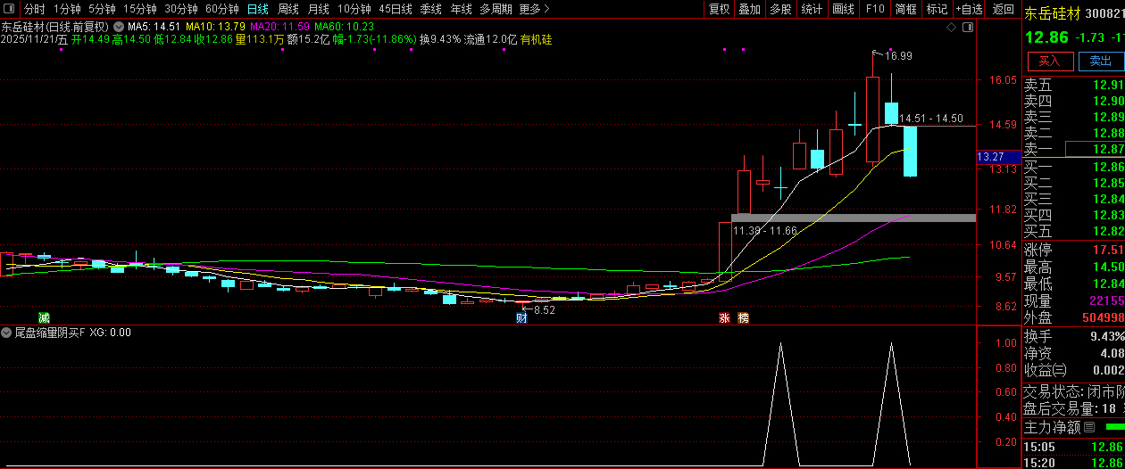This screenshot has width=1125, height=469.
Task: Click the 标记 mark button
Action: click(x=937, y=9)
